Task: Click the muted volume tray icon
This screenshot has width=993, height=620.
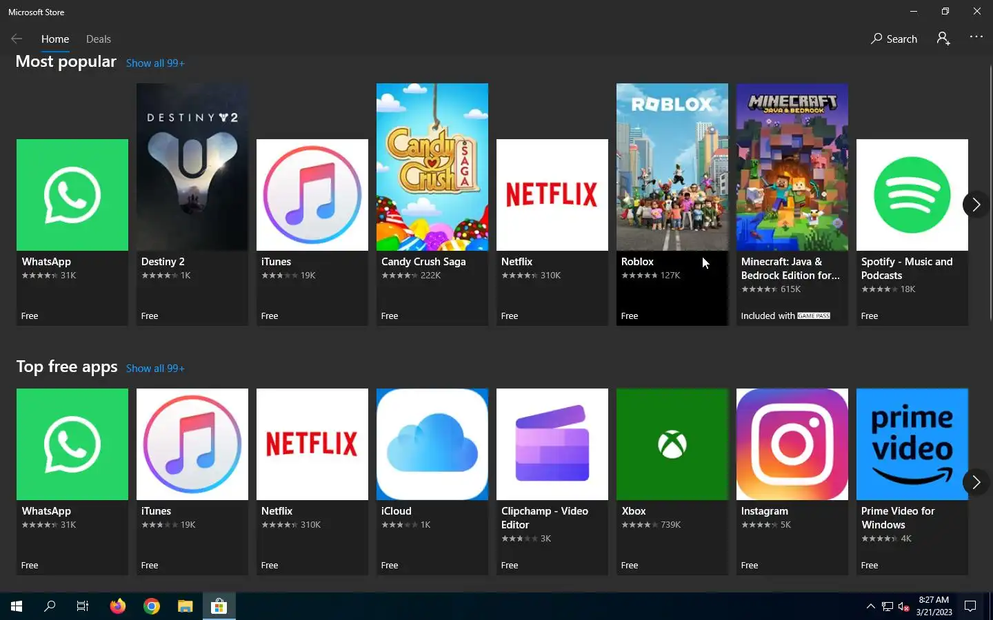Action: (x=904, y=607)
